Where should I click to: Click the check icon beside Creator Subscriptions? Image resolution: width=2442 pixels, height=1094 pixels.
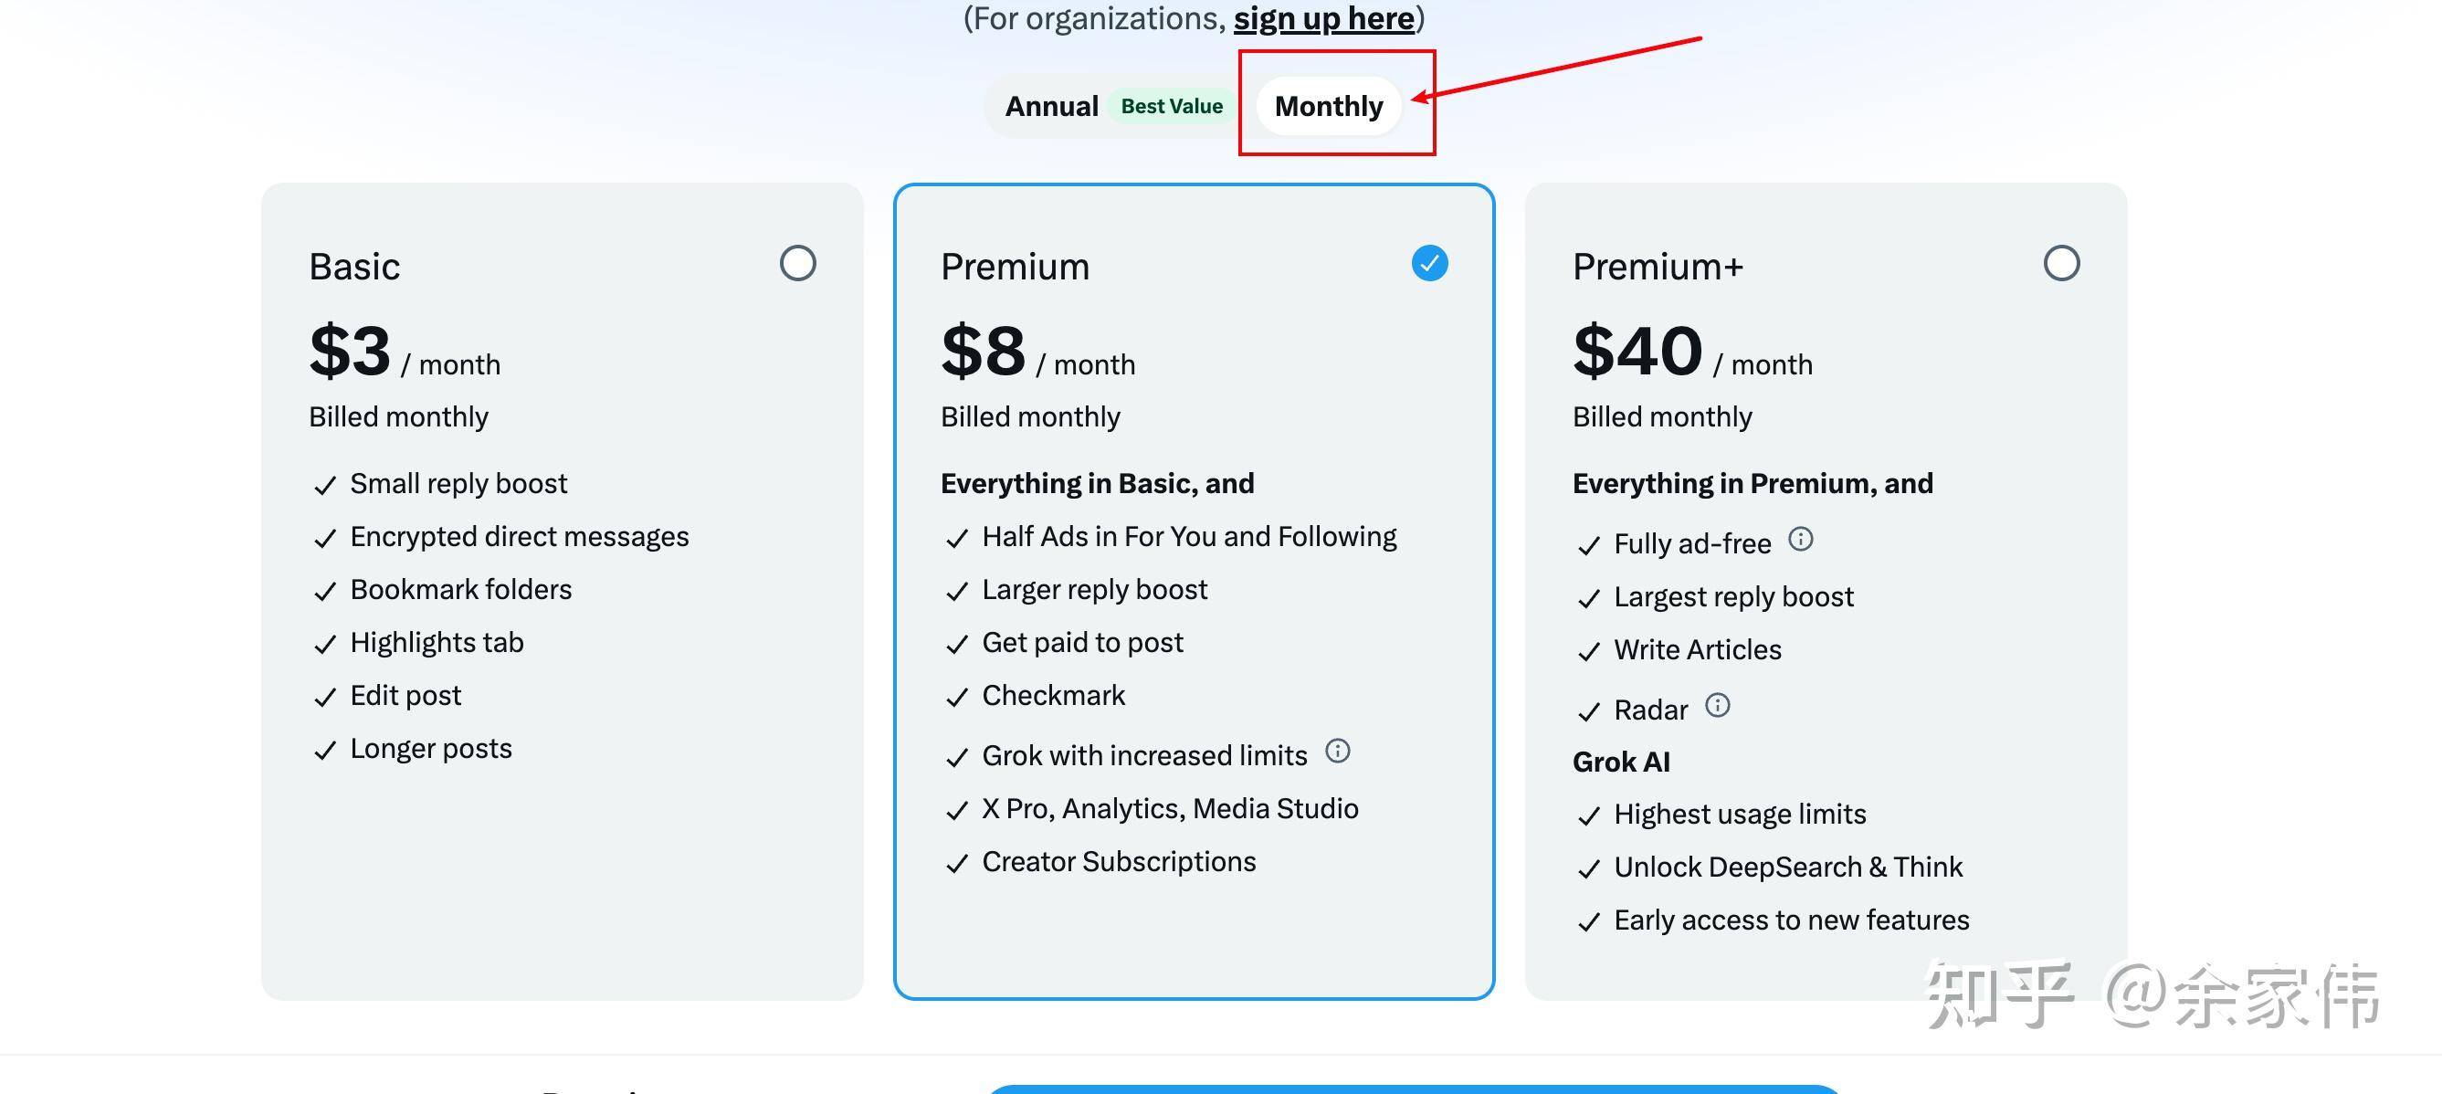[x=956, y=863]
